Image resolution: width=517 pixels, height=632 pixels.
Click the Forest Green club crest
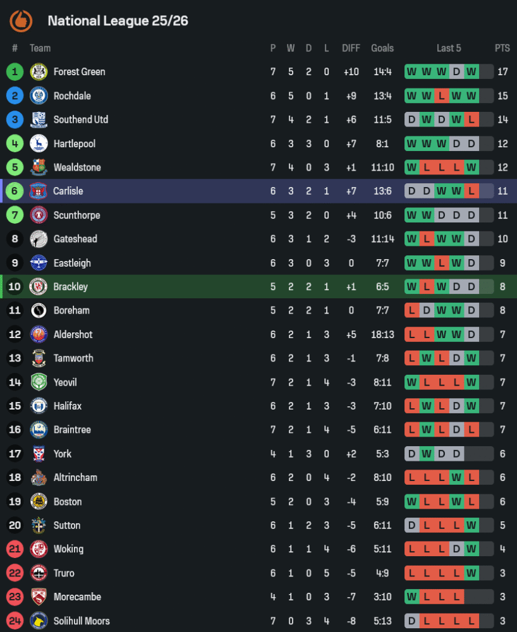pos(39,71)
